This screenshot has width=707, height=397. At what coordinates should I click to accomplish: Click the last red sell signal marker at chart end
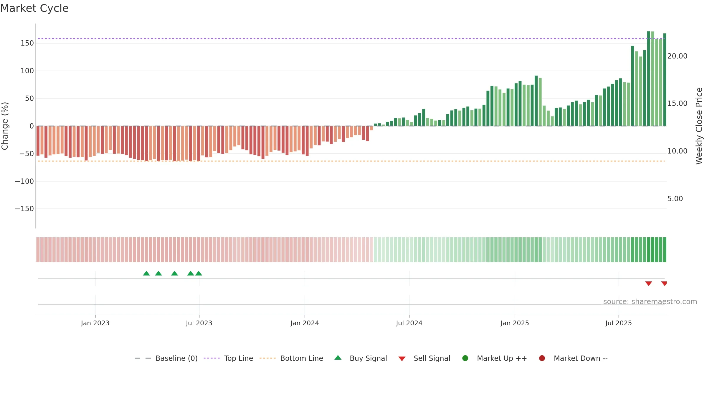(x=664, y=283)
